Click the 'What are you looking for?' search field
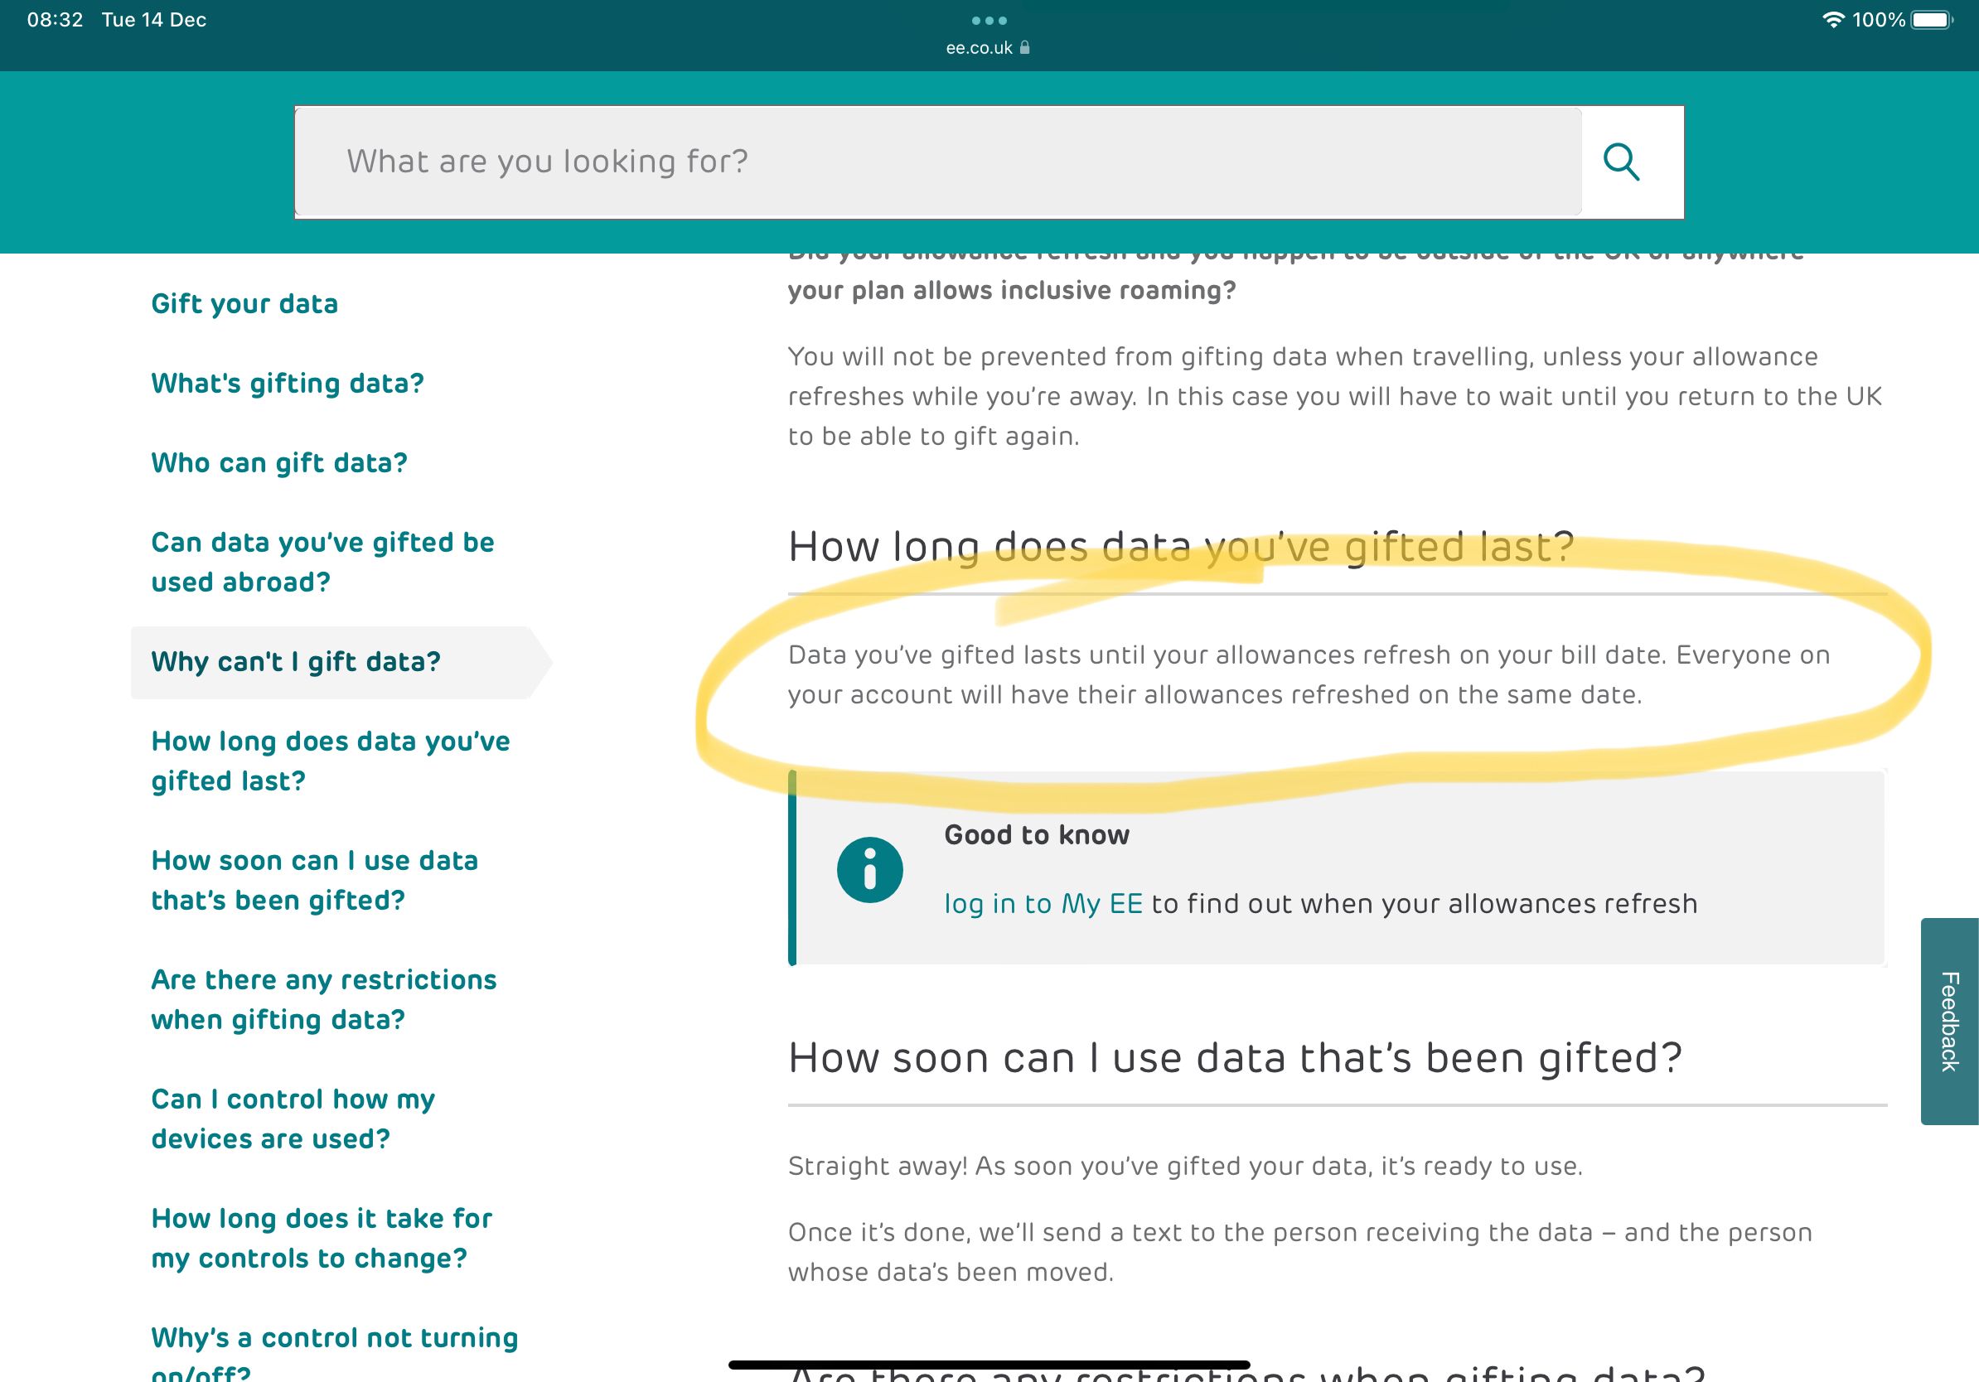The height and width of the screenshot is (1382, 1979). (938, 162)
